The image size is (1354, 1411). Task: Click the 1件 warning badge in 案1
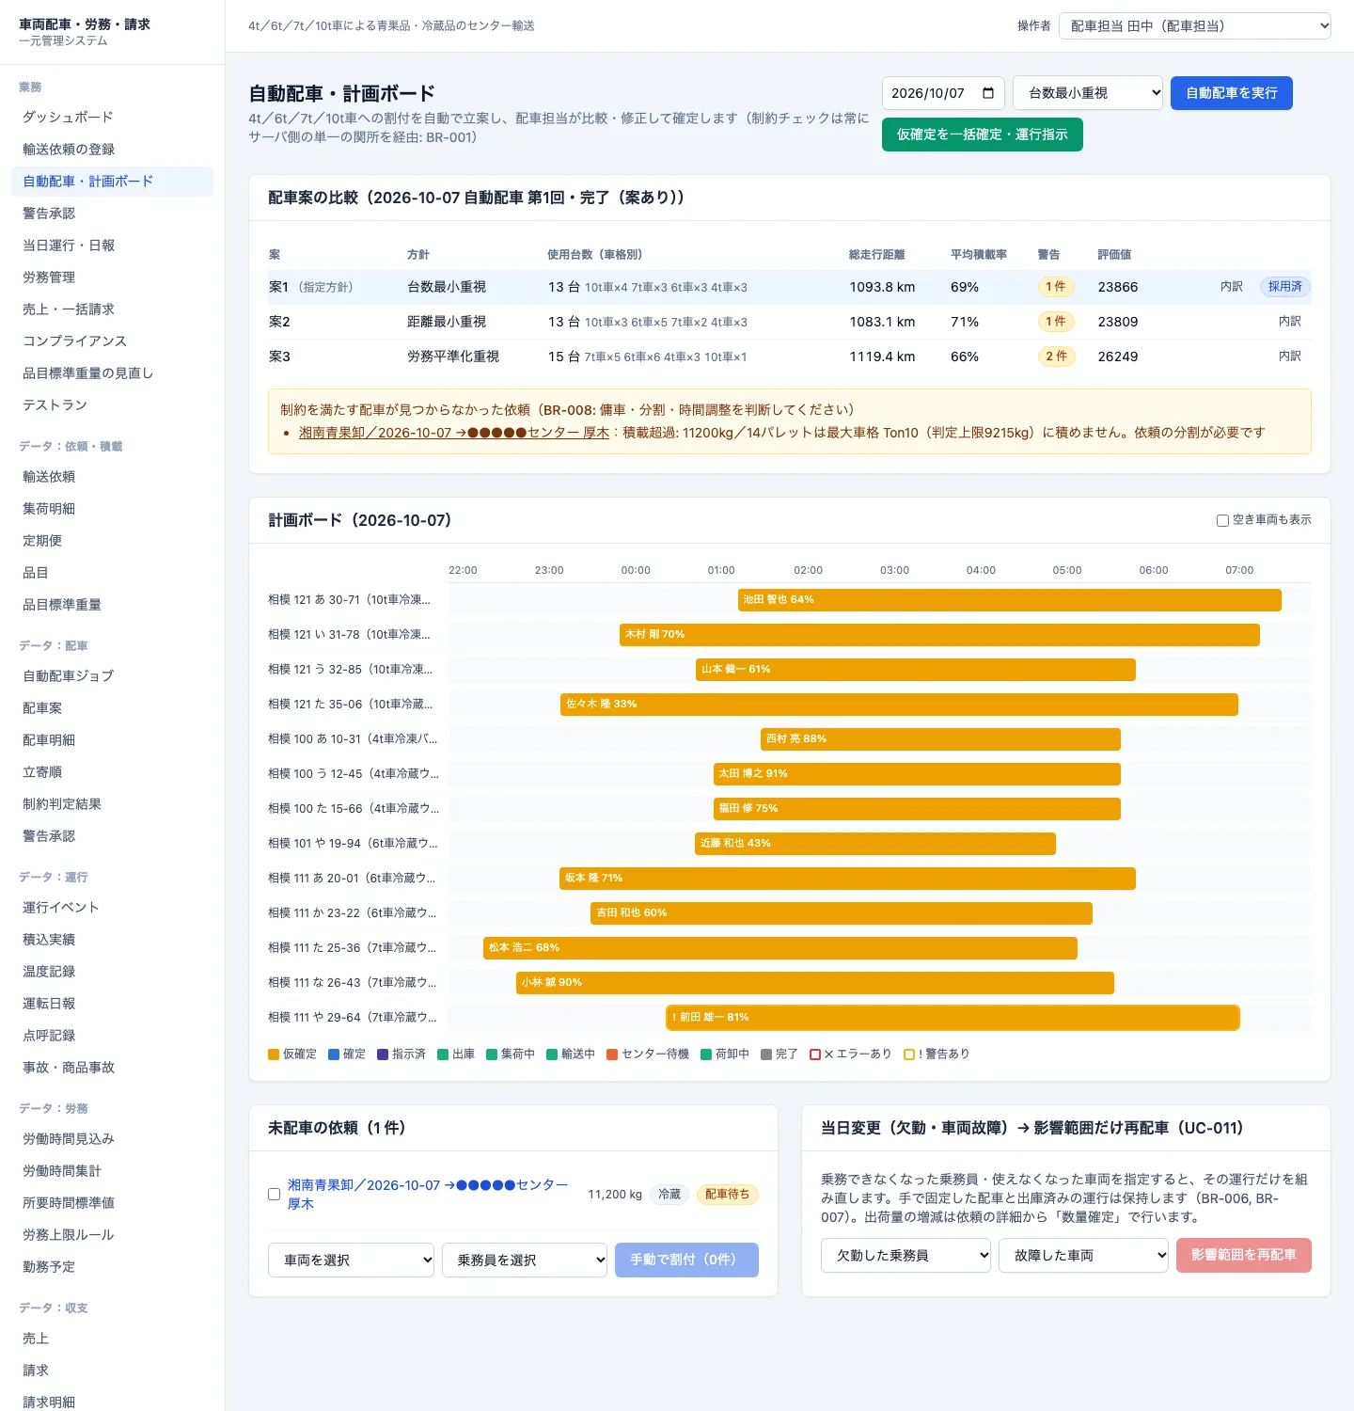1055,287
